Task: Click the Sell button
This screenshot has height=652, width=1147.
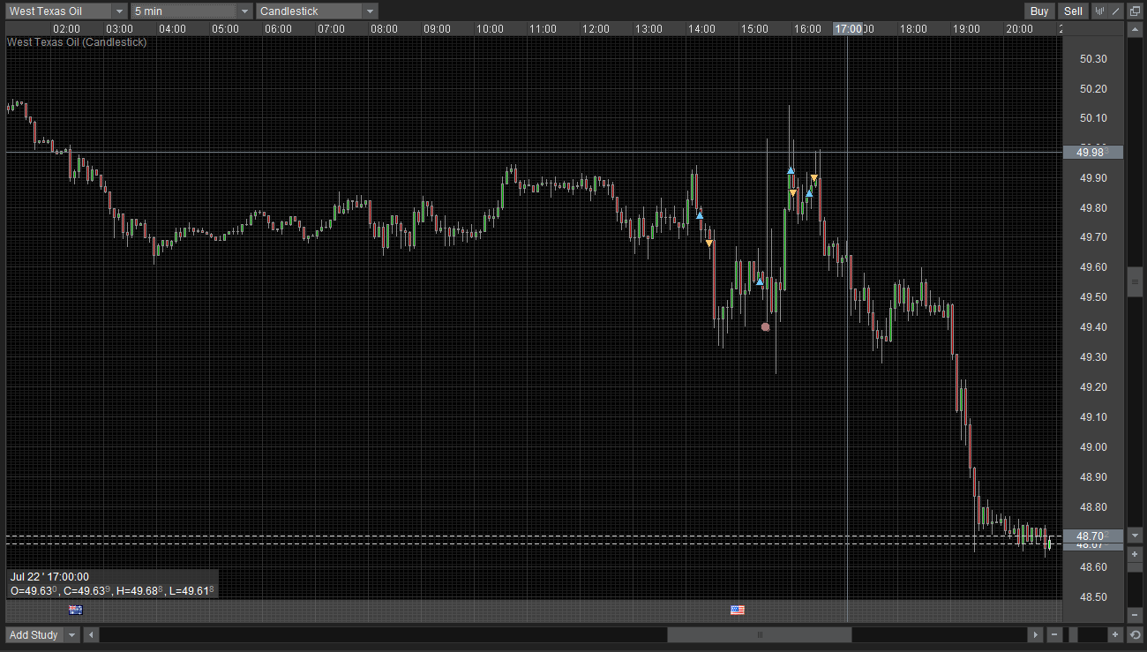Action: (x=1073, y=11)
